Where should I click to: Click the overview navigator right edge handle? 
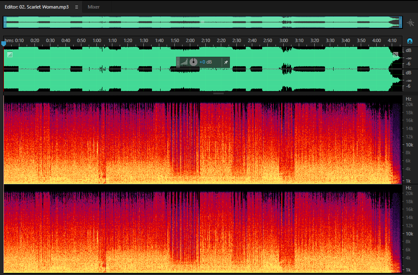pyautogui.click(x=400, y=22)
